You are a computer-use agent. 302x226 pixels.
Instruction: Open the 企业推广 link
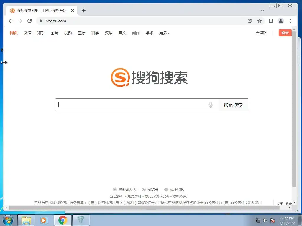coord(117,196)
